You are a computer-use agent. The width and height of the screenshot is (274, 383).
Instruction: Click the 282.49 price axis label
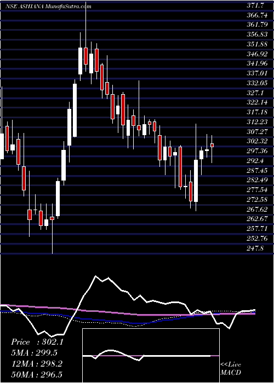[x=257, y=180]
